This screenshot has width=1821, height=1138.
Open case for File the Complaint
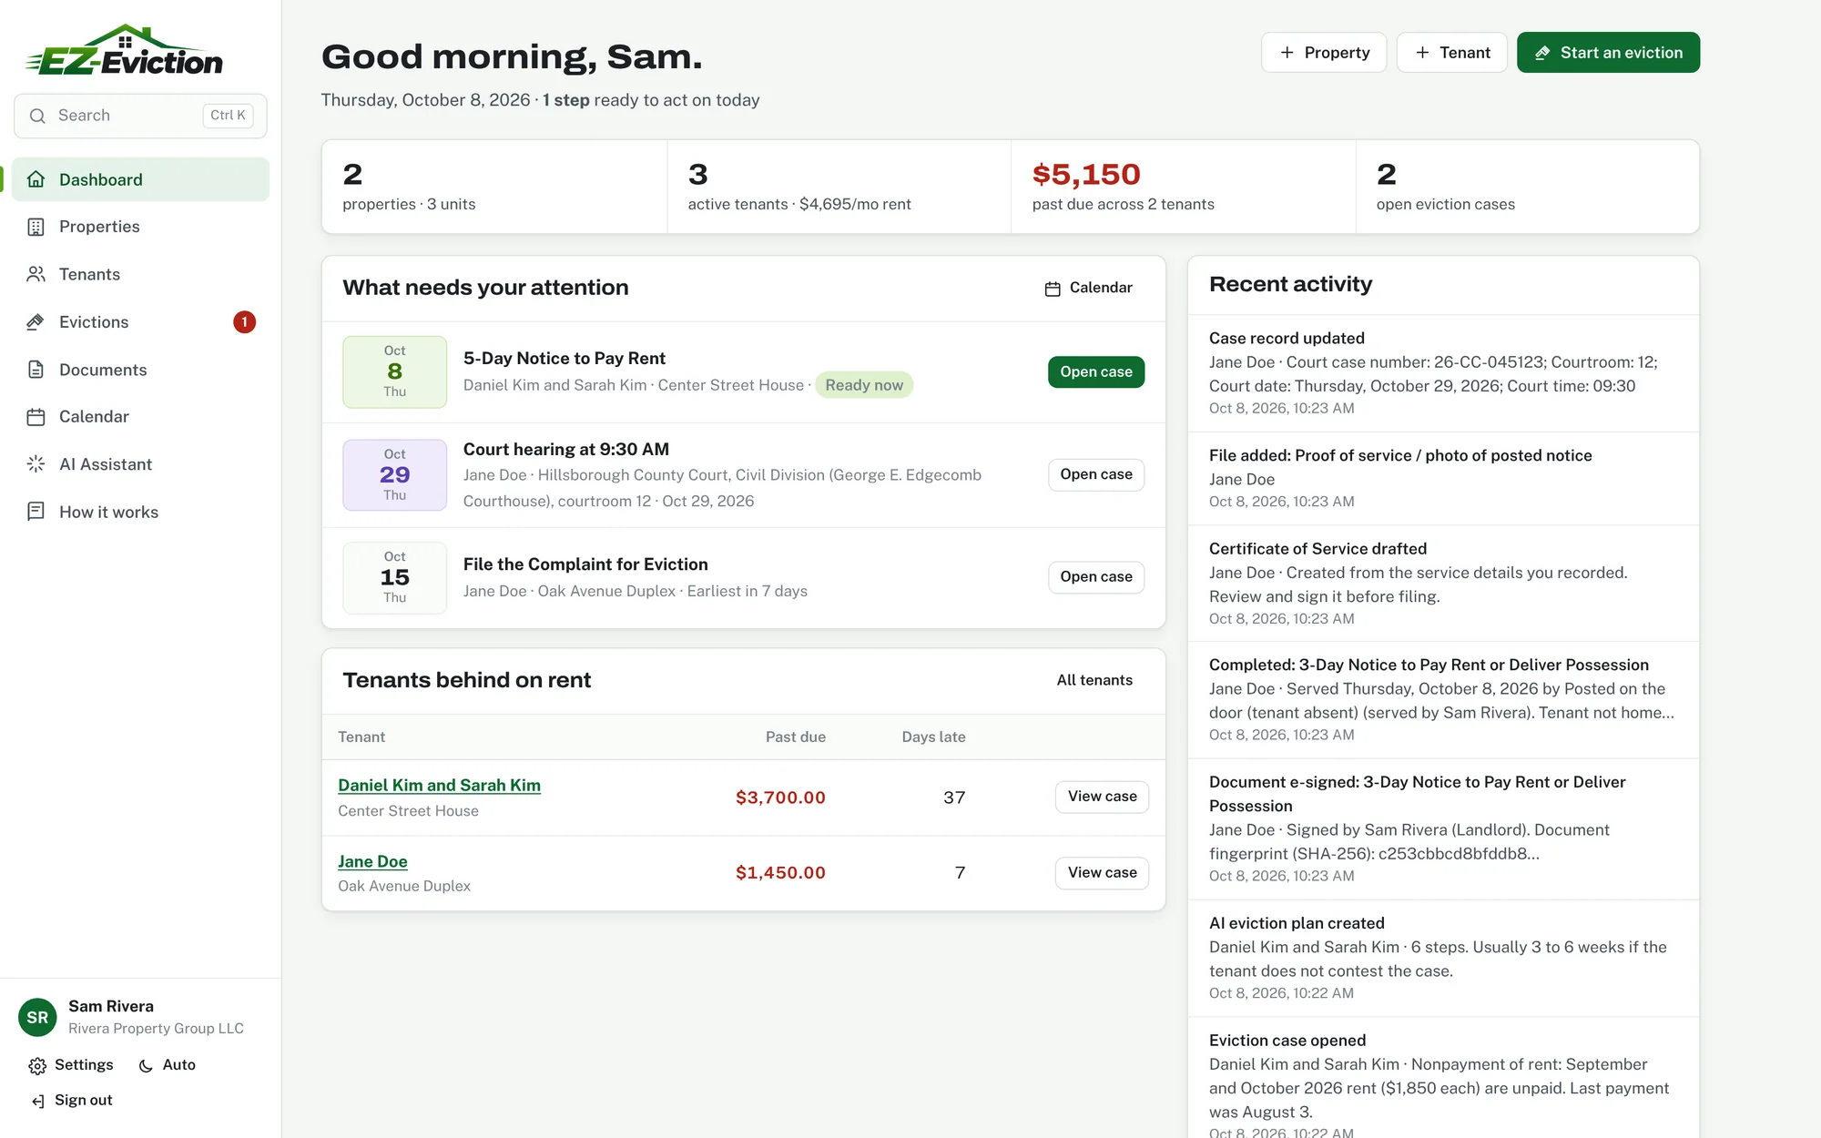pos(1096,577)
